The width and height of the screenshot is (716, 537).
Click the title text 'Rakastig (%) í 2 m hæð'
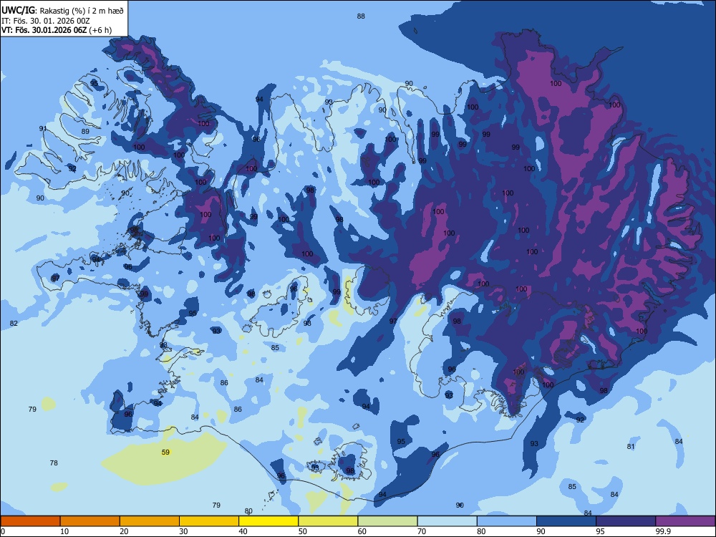click(82, 11)
